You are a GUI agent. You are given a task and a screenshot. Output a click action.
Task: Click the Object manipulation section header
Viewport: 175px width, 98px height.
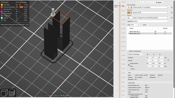tap(135, 51)
